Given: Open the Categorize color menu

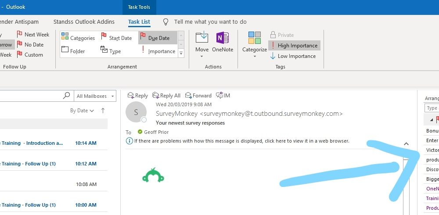Looking at the screenshot, I should (x=255, y=44).
